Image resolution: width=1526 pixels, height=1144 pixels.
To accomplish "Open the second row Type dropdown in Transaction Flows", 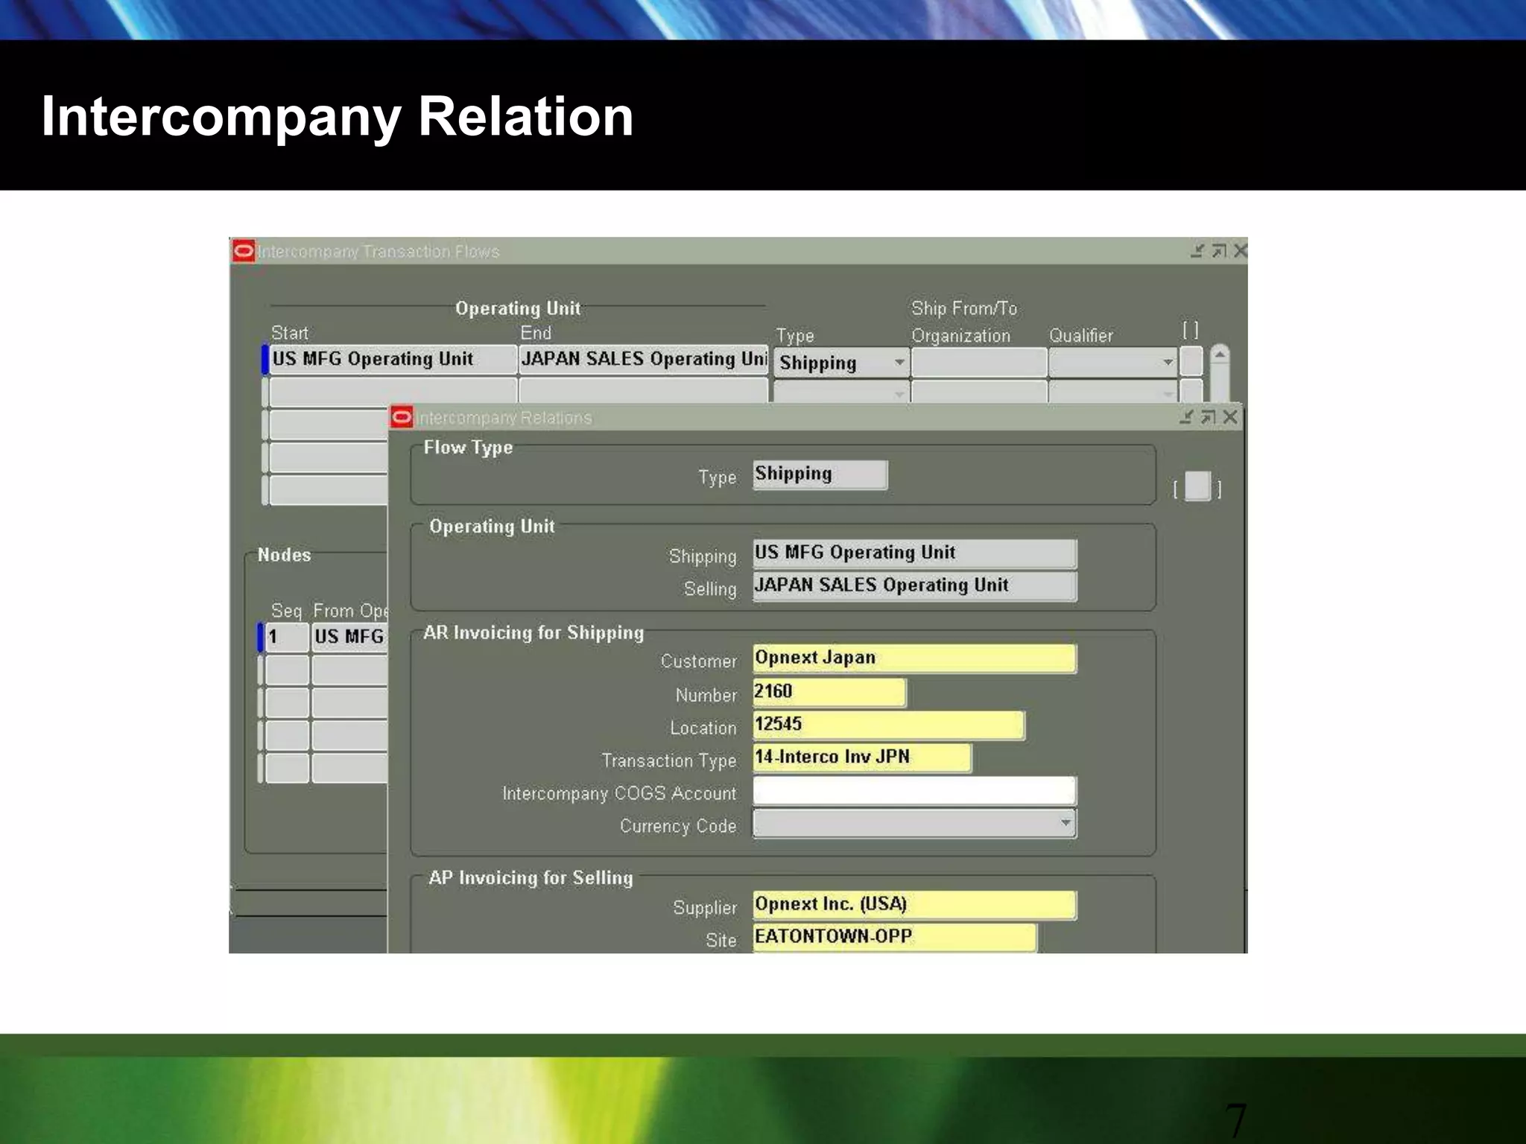I will click(x=899, y=393).
